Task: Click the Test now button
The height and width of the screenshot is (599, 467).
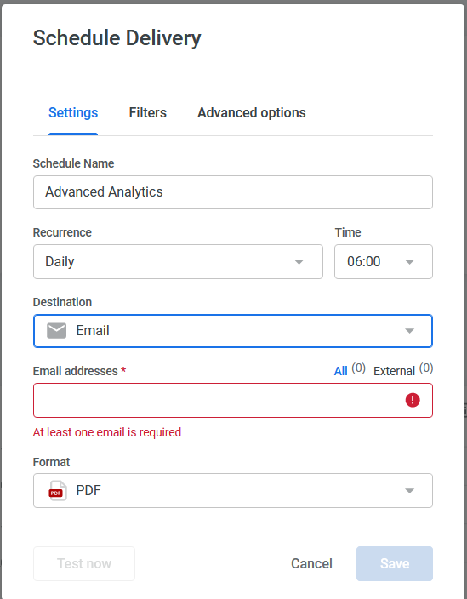Action: point(84,563)
